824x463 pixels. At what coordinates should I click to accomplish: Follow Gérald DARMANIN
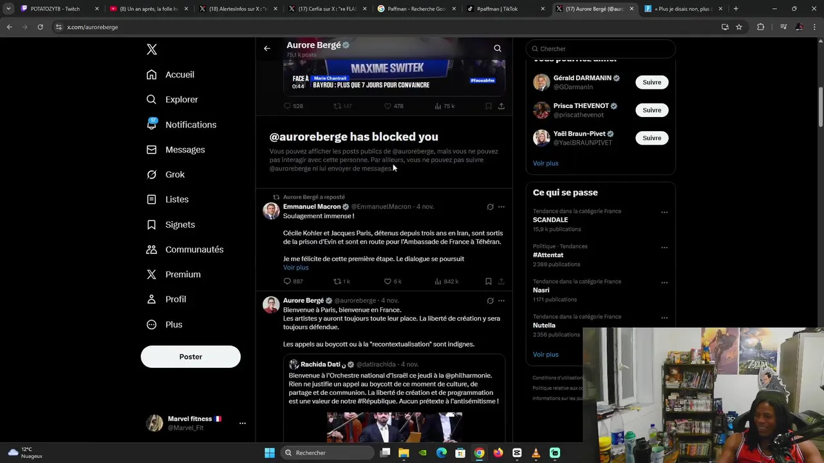pos(651,82)
